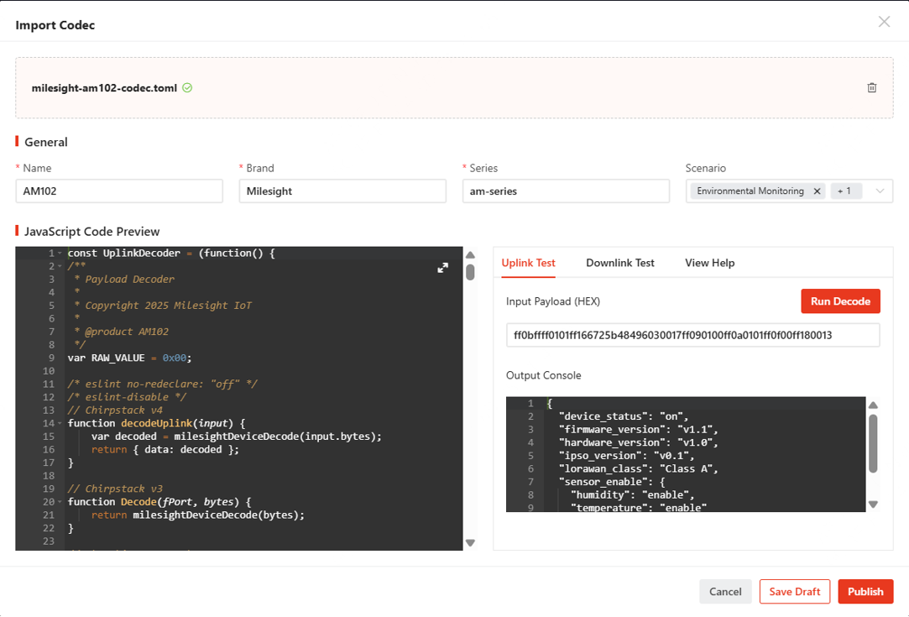The width and height of the screenshot is (909, 617).
Task: Click the "hardware_version": "v1.0" output line
Action: coord(638,442)
